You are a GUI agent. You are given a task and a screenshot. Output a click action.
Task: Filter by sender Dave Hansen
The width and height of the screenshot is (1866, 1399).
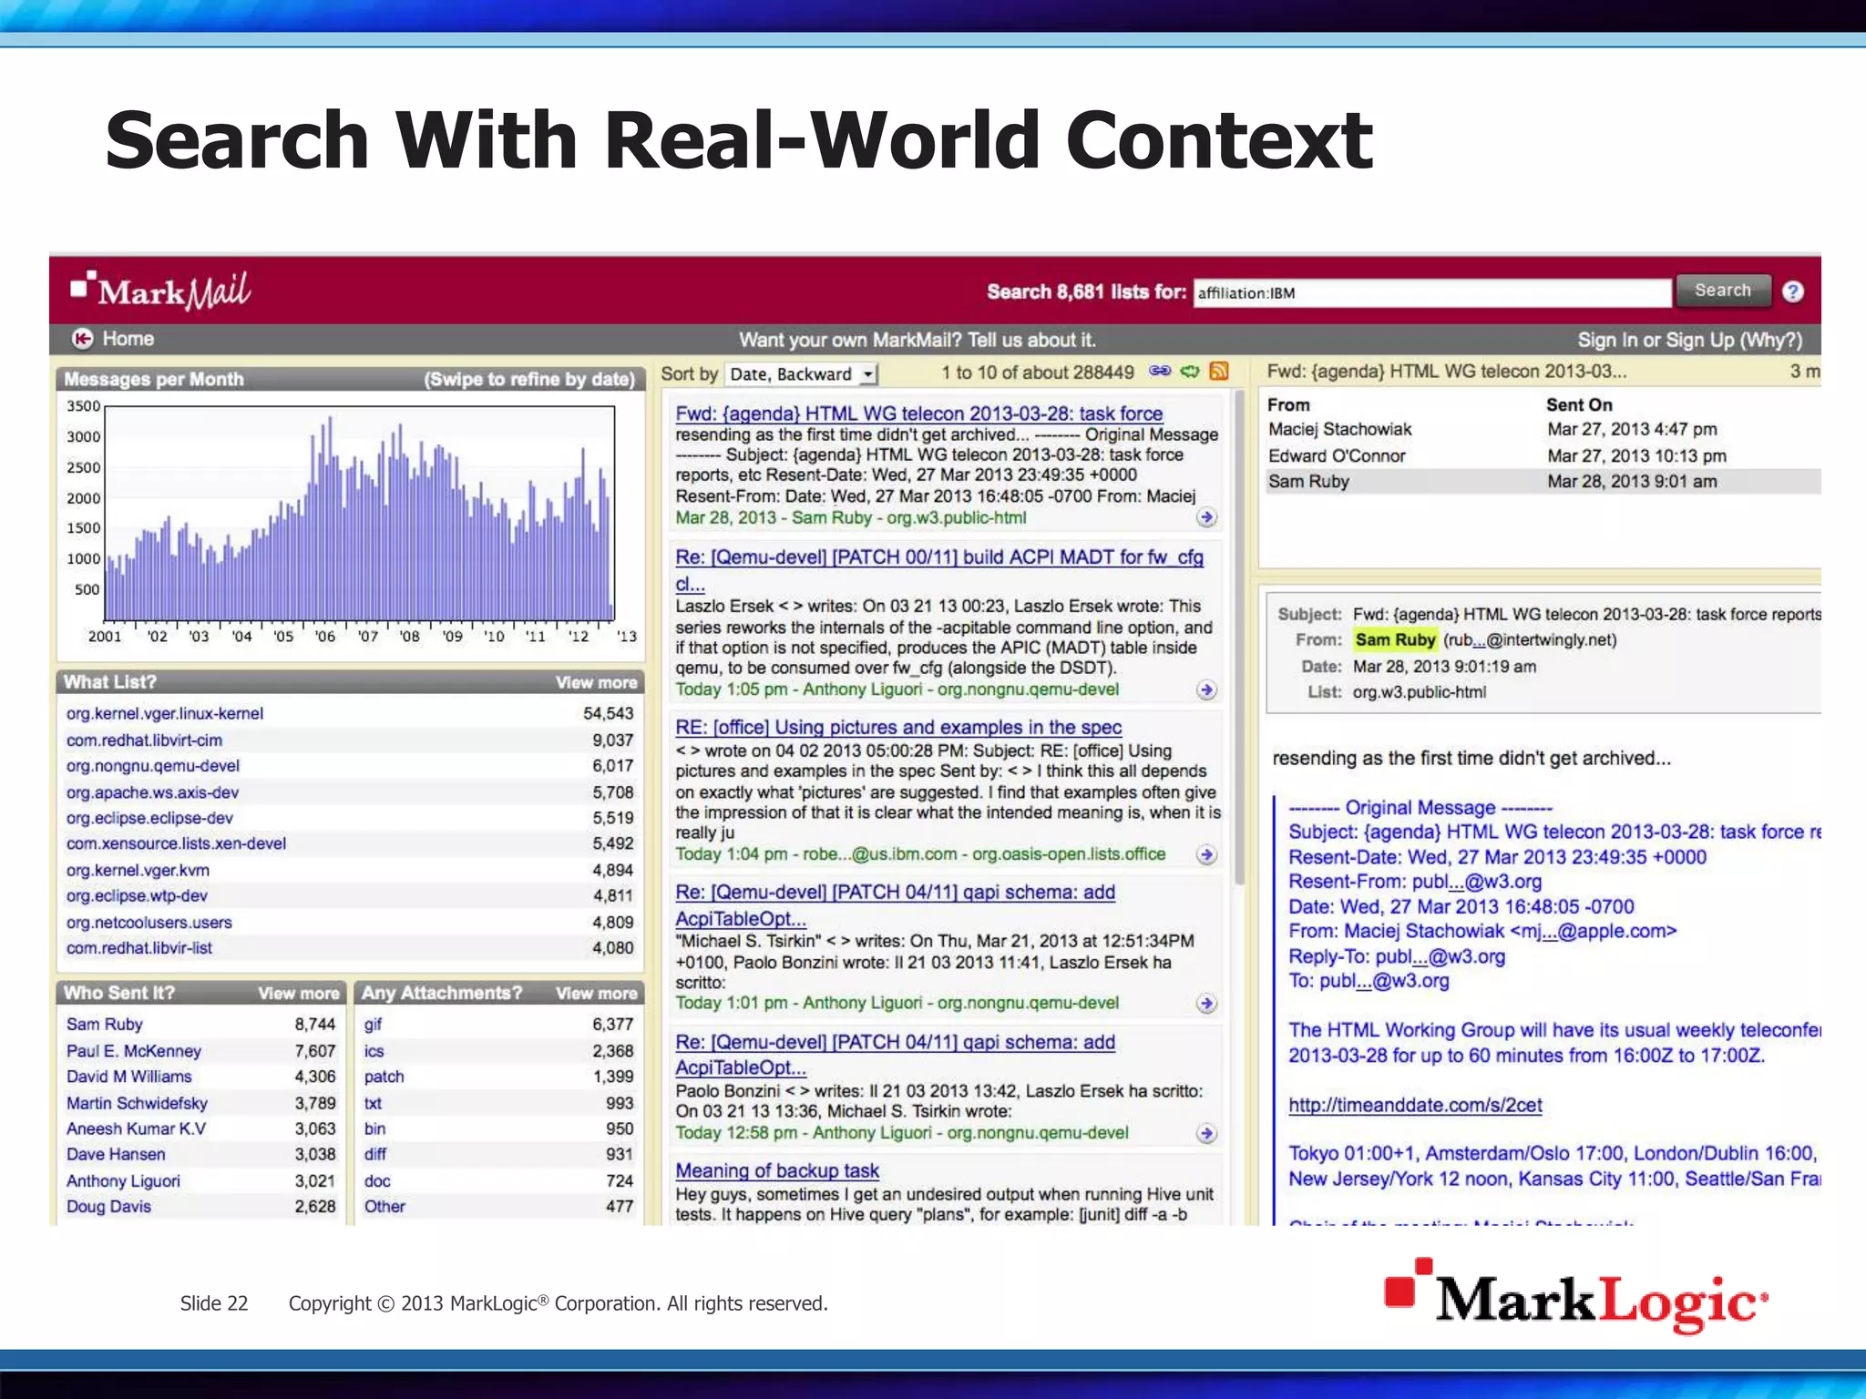click(116, 1154)
